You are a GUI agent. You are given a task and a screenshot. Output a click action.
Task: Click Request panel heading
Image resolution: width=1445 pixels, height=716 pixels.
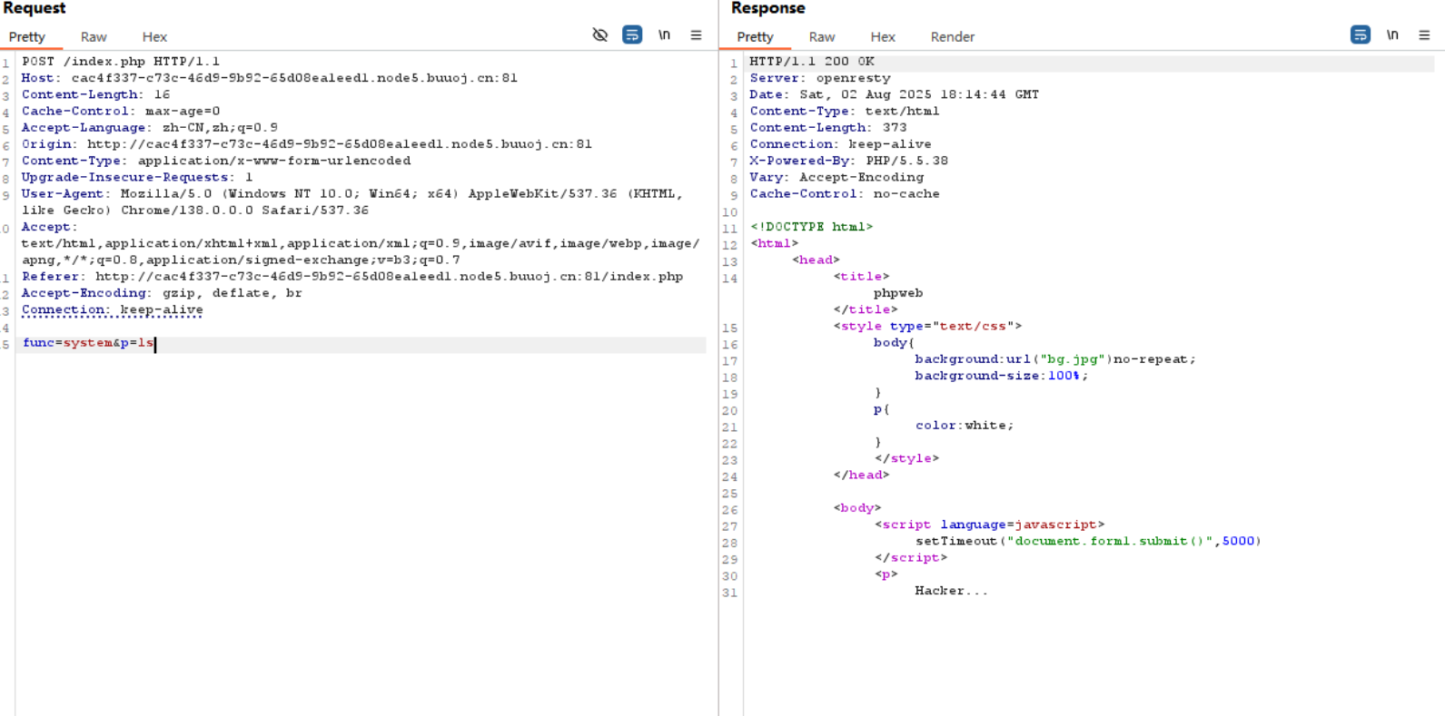click(35, 8)
